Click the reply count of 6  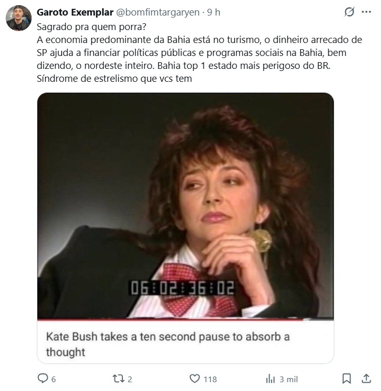click(x=53, y=379)
